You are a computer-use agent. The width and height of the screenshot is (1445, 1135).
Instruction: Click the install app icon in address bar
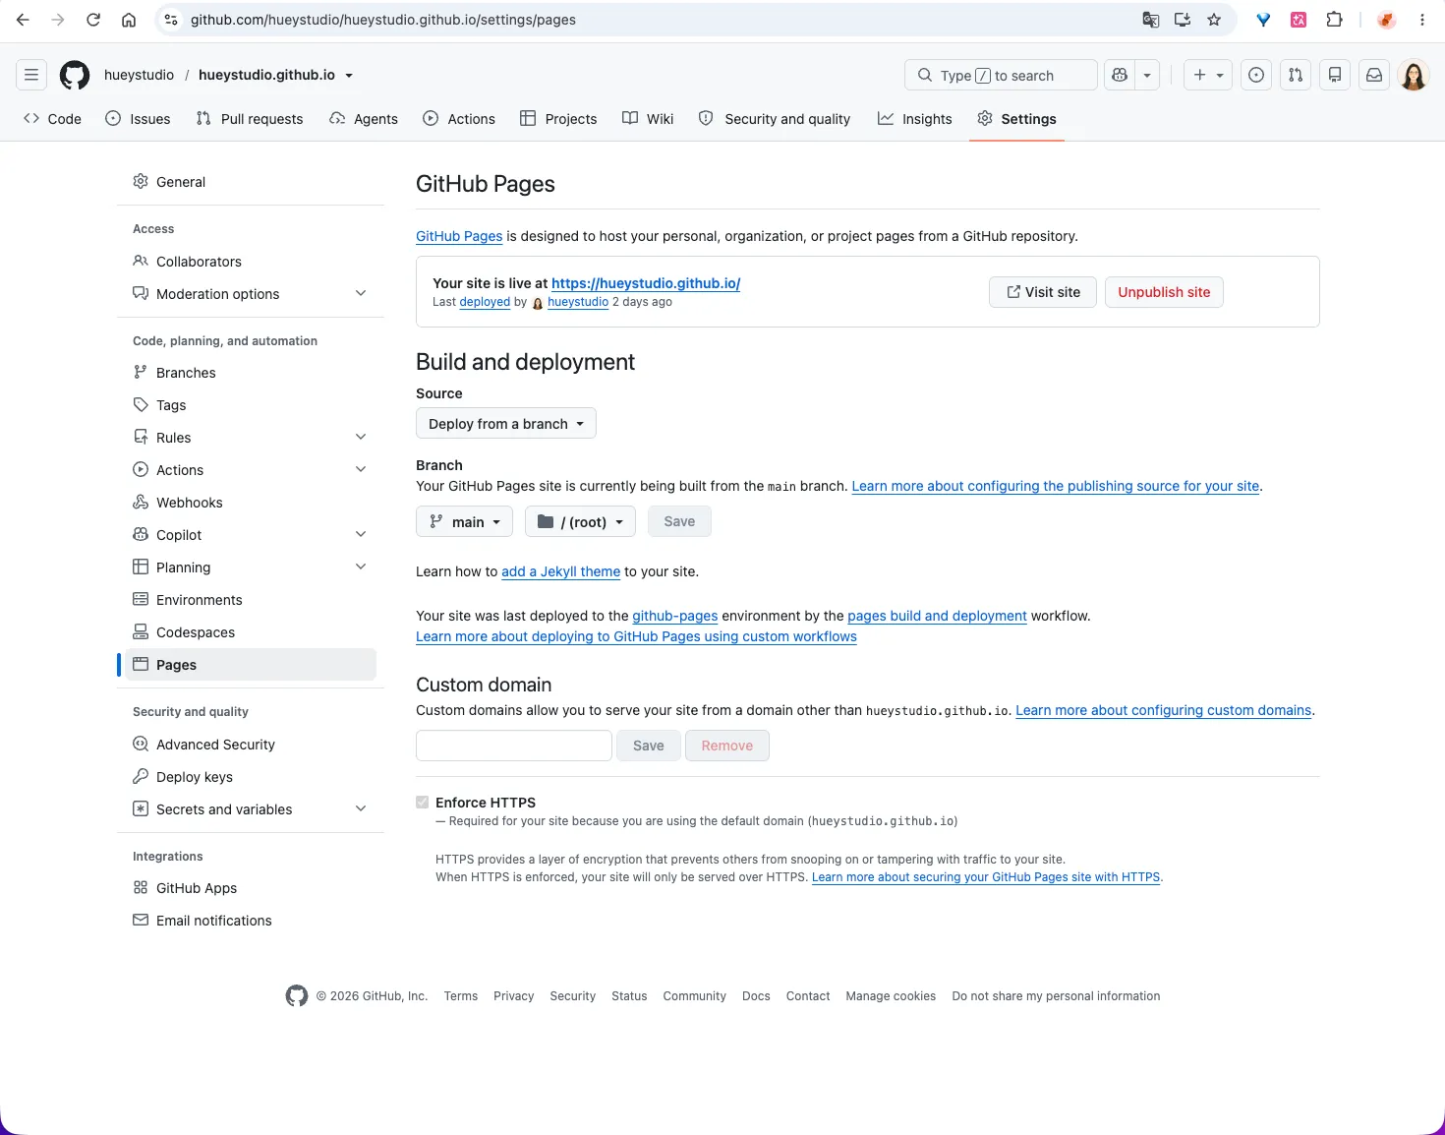(1183, 20)
